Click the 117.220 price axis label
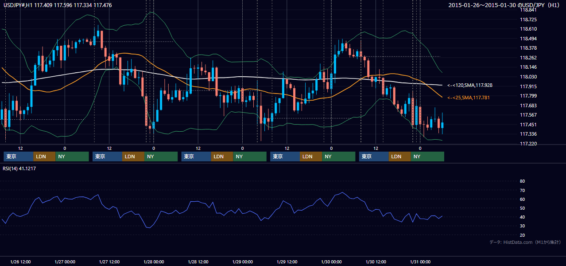566x266 pixels. tap(528, 144)
